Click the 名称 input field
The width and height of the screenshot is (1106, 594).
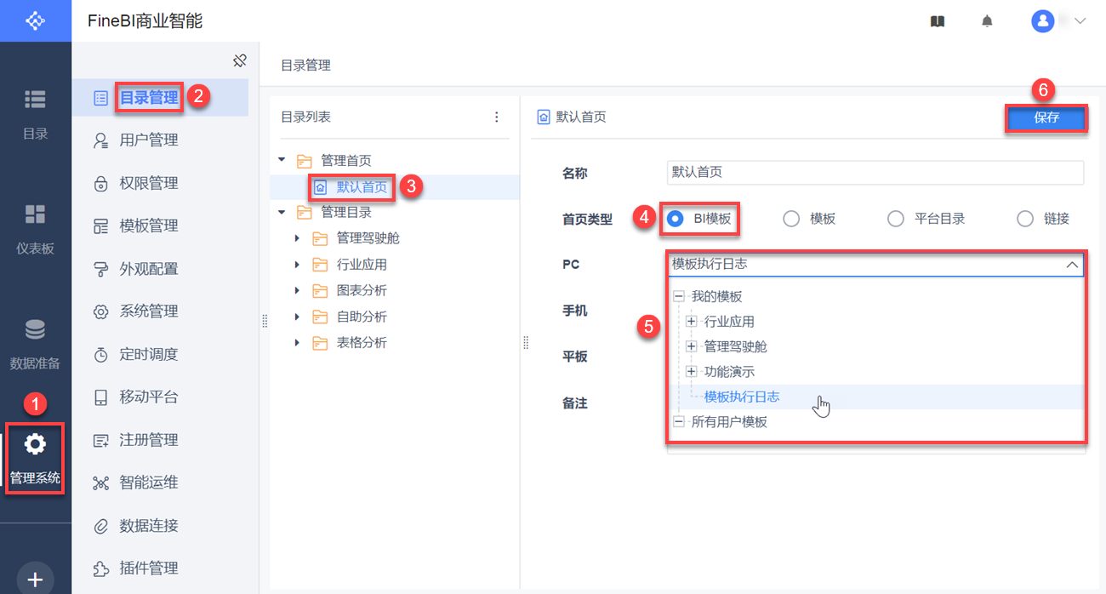click(875, 173)
